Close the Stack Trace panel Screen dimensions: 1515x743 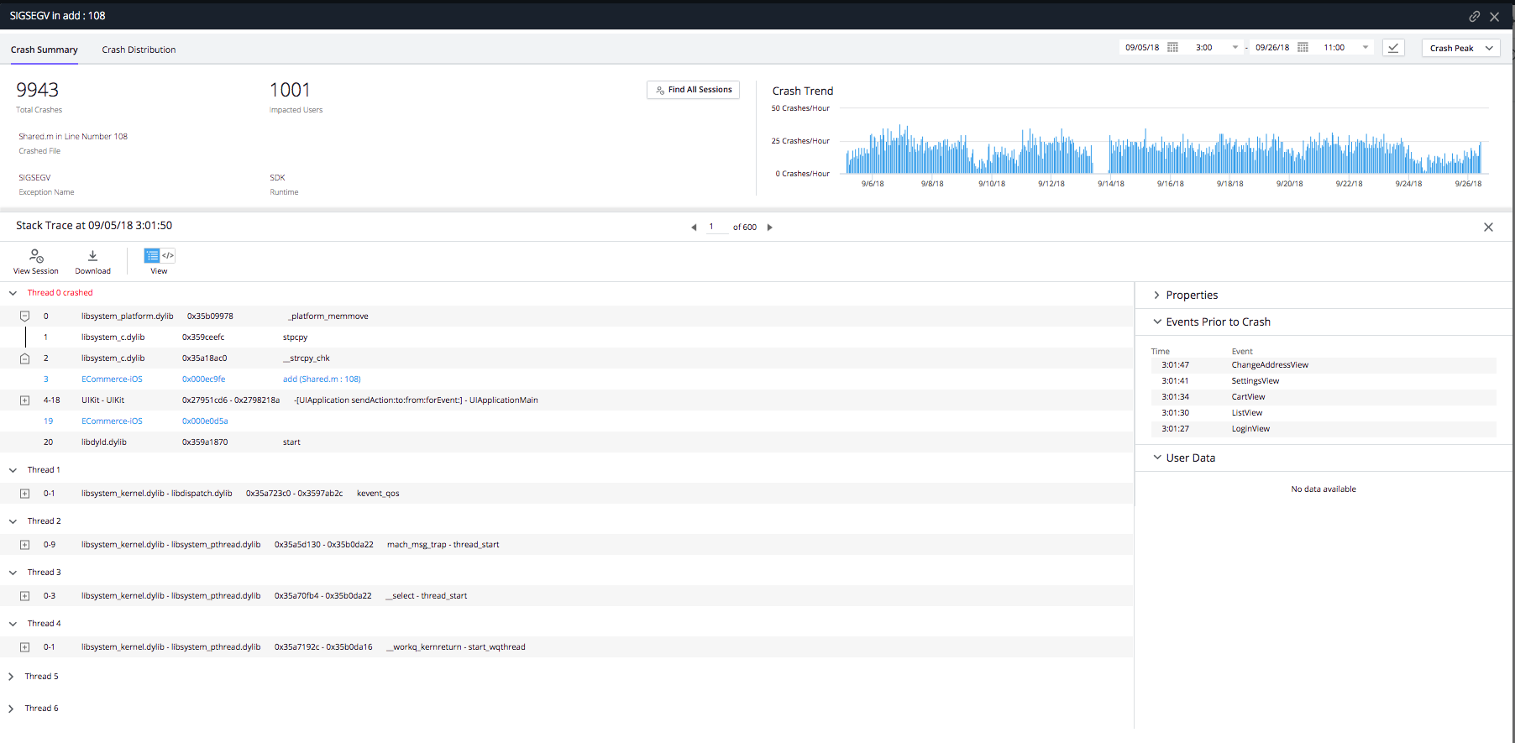(1488, 228)
